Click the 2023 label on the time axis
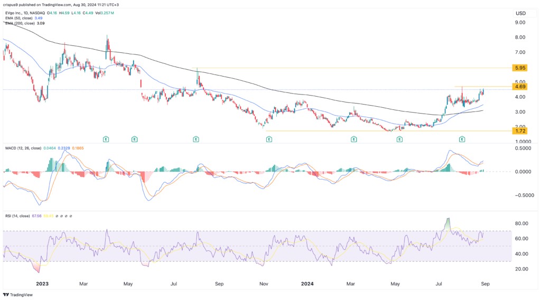This screenshot has height=300, width=541. pyautogui.click(x=42, y=284)
